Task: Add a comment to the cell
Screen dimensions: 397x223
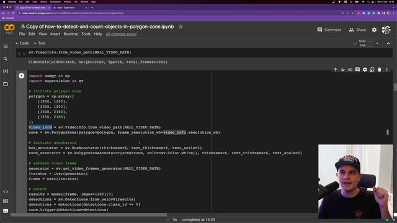Action: click(357, 69)
